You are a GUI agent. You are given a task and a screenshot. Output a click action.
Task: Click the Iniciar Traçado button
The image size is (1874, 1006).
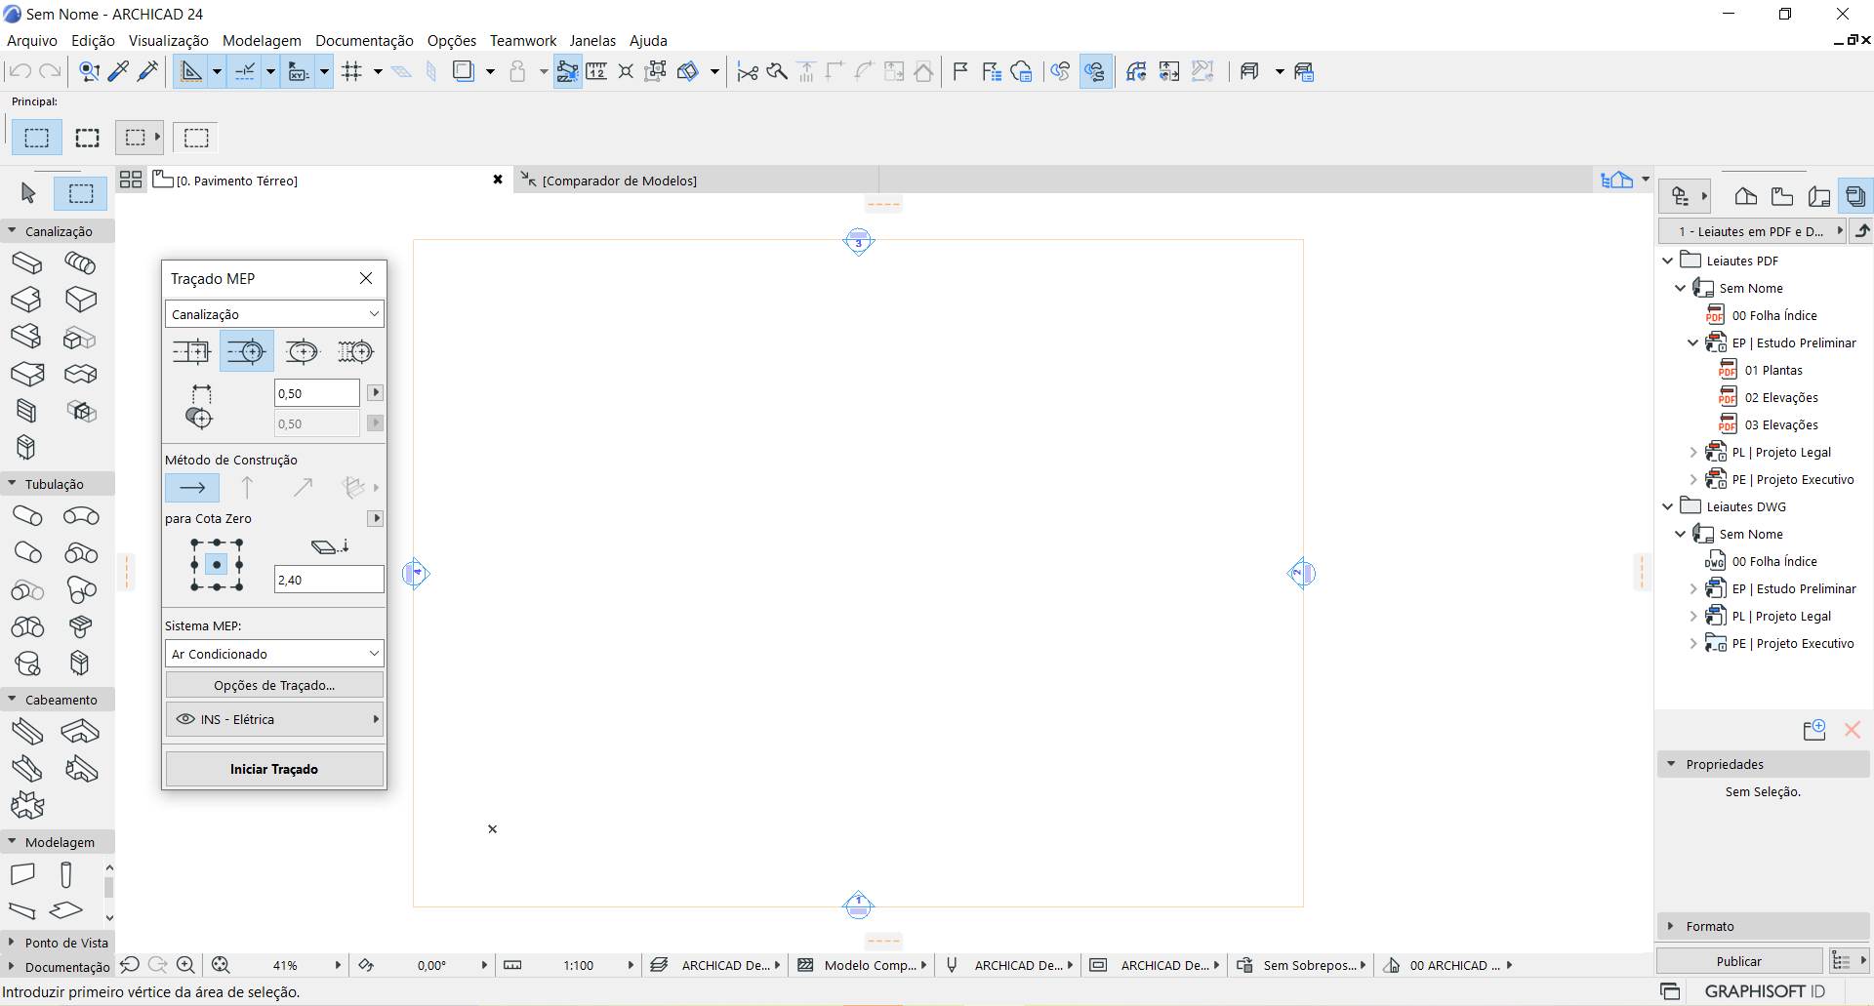click(x=274, y=769)
